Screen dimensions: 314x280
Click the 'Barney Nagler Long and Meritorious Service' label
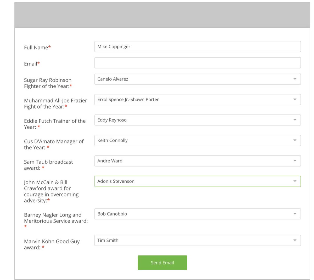(56, 221)
